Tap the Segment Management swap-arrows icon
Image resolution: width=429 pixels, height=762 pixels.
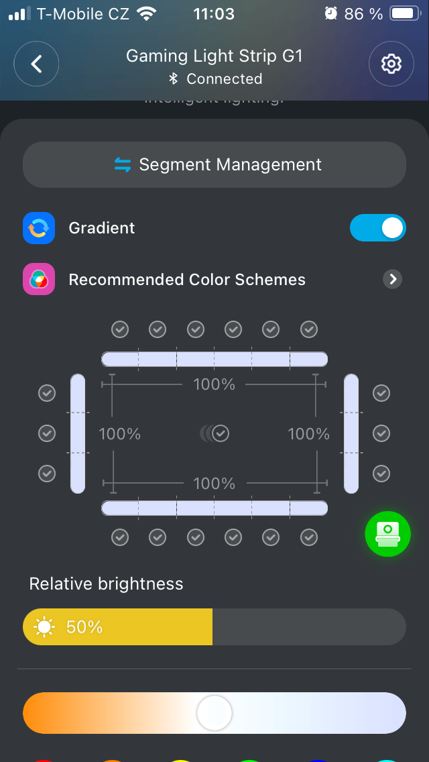[x=123, y=165]
